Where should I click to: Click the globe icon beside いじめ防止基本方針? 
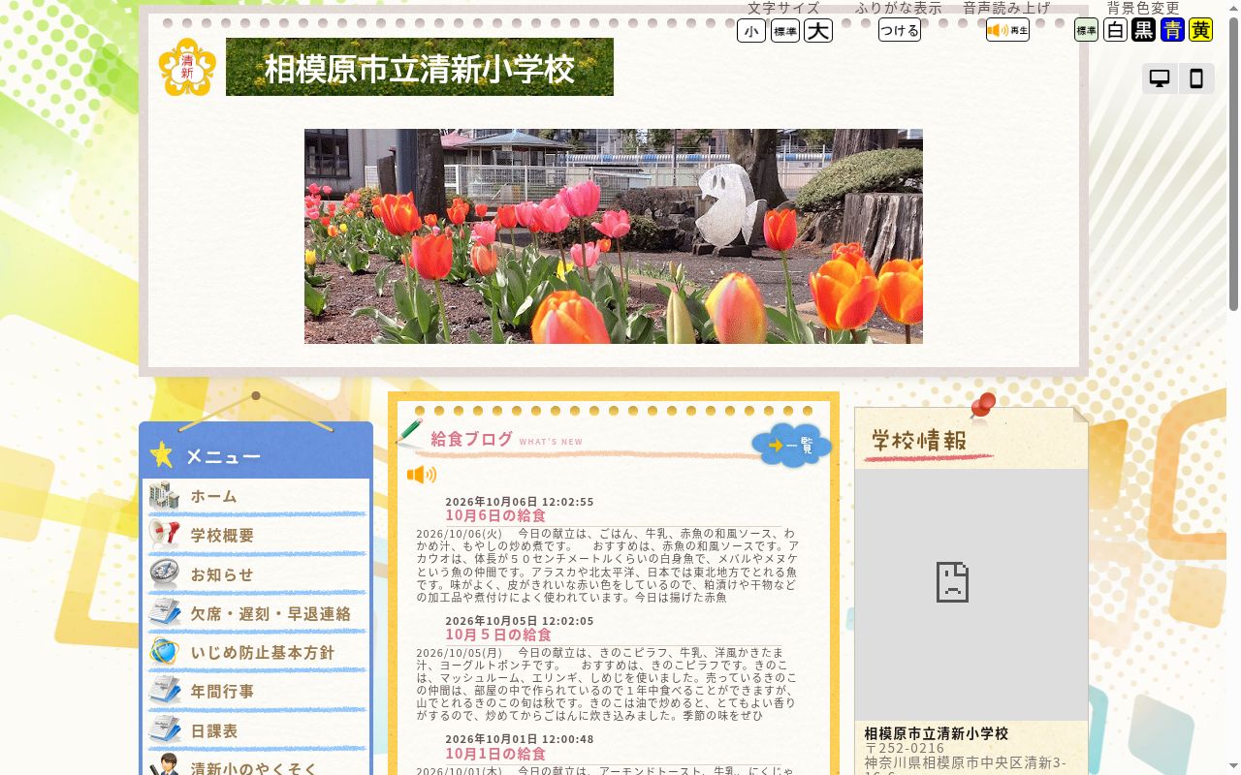pyautogui.click(x=165, y=651)
